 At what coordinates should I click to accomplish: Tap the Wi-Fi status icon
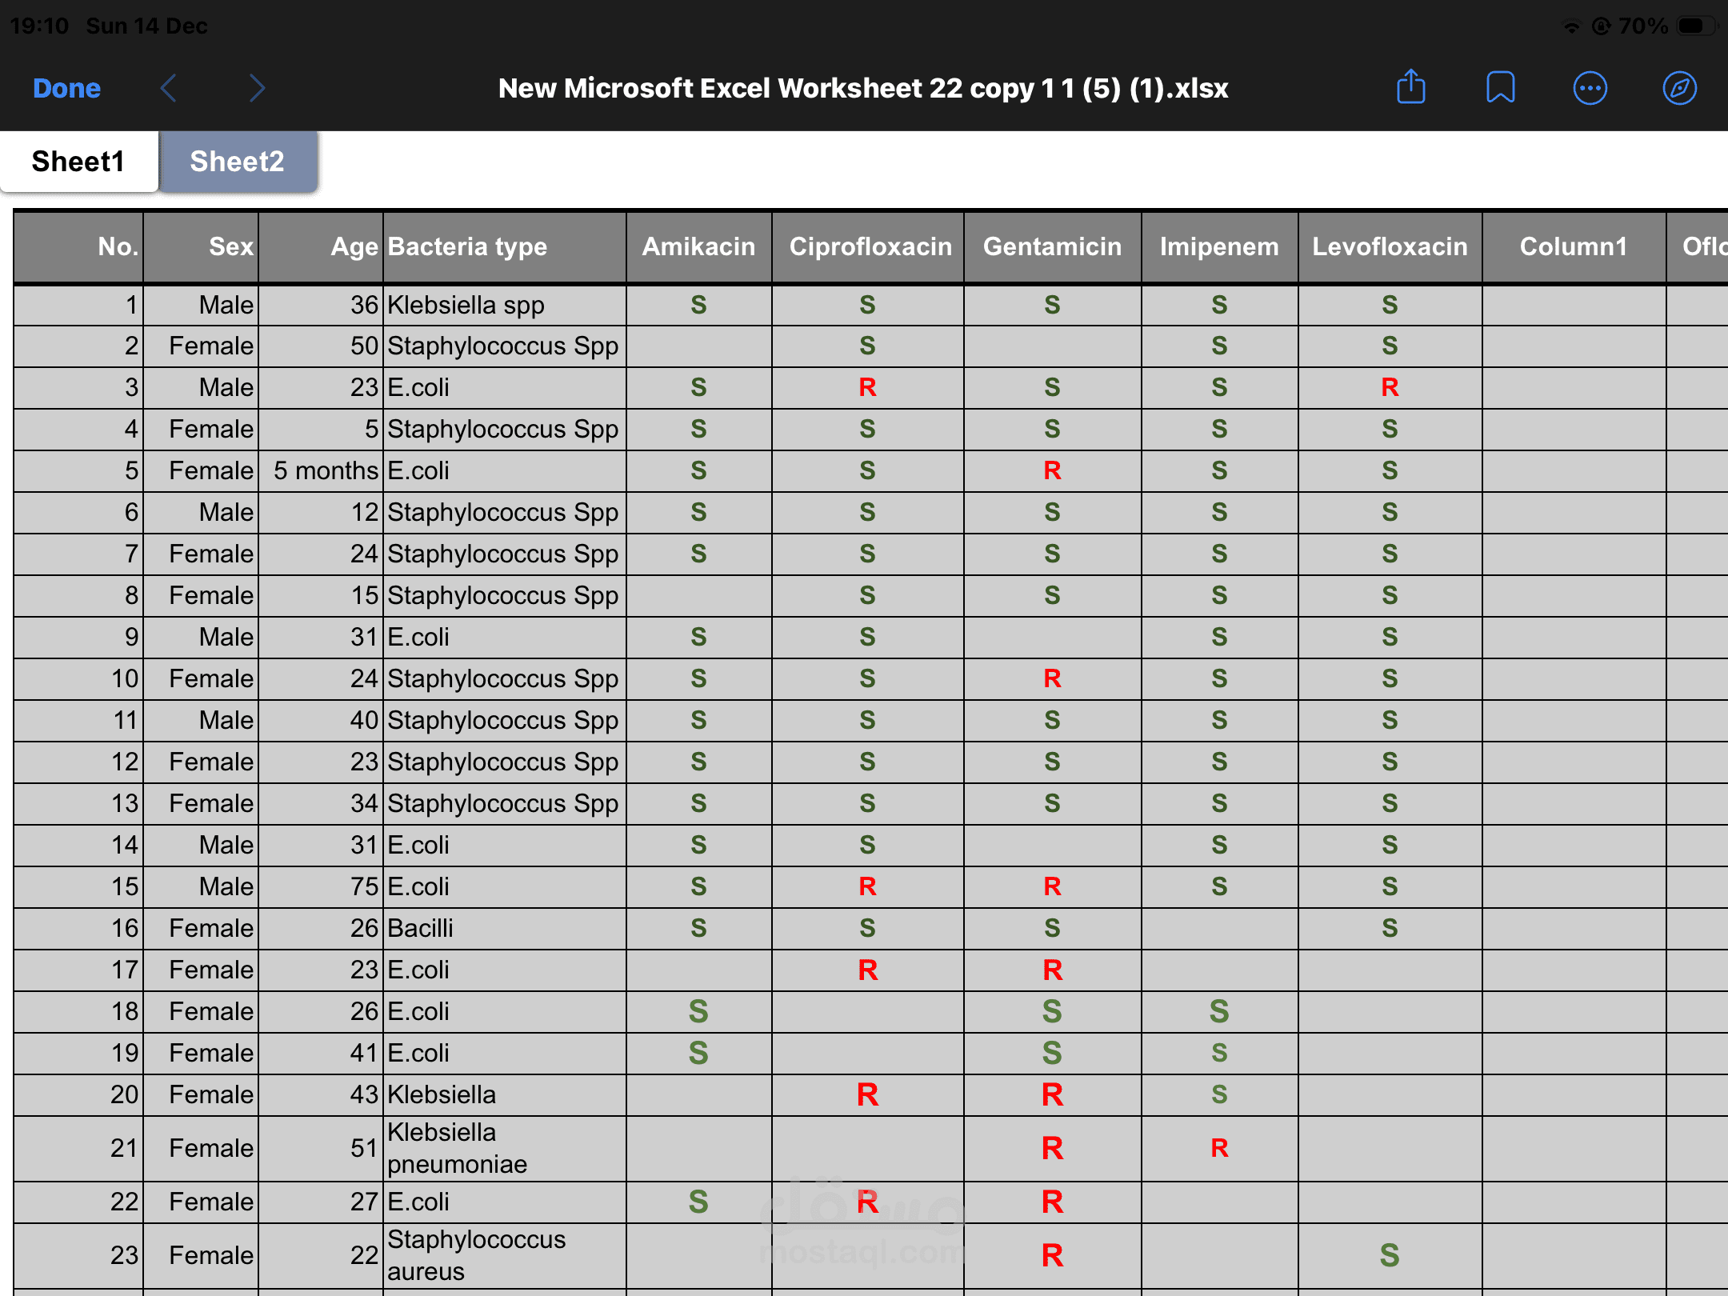[x=1571, y=26]
